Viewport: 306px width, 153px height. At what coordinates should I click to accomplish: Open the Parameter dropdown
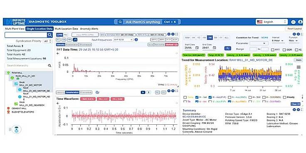[259, 43]
